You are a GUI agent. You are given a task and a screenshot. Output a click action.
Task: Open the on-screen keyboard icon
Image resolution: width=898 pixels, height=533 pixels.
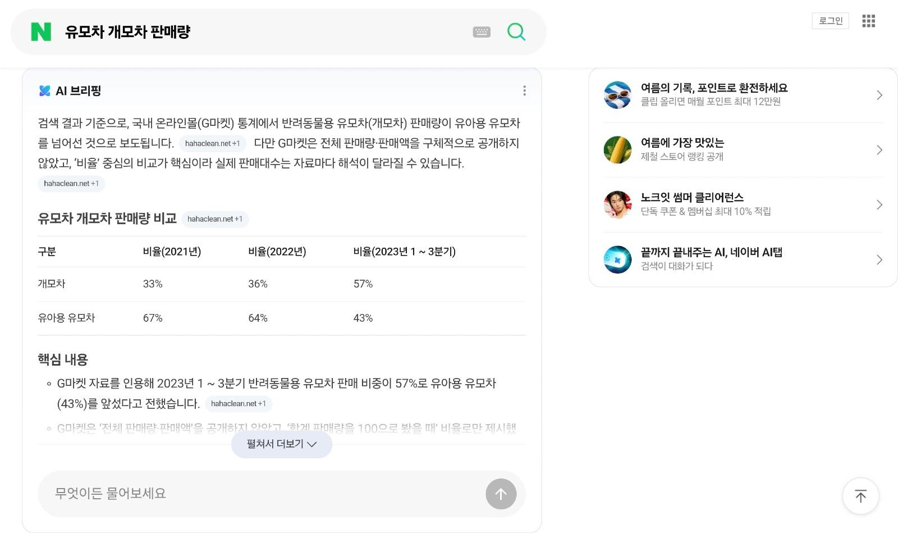[482, 32]
